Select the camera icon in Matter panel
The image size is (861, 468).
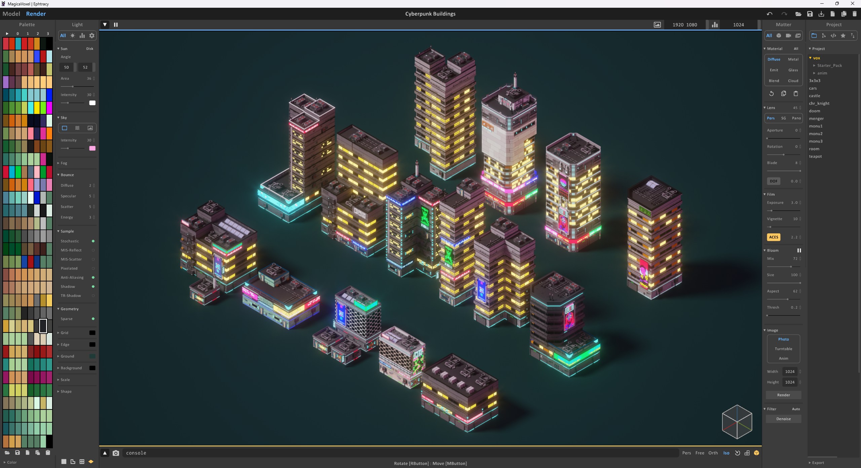click(788, 36)
